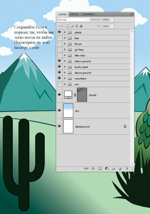Show the little robo group
This screenshot has height=214, width=150.
point(59,55)
